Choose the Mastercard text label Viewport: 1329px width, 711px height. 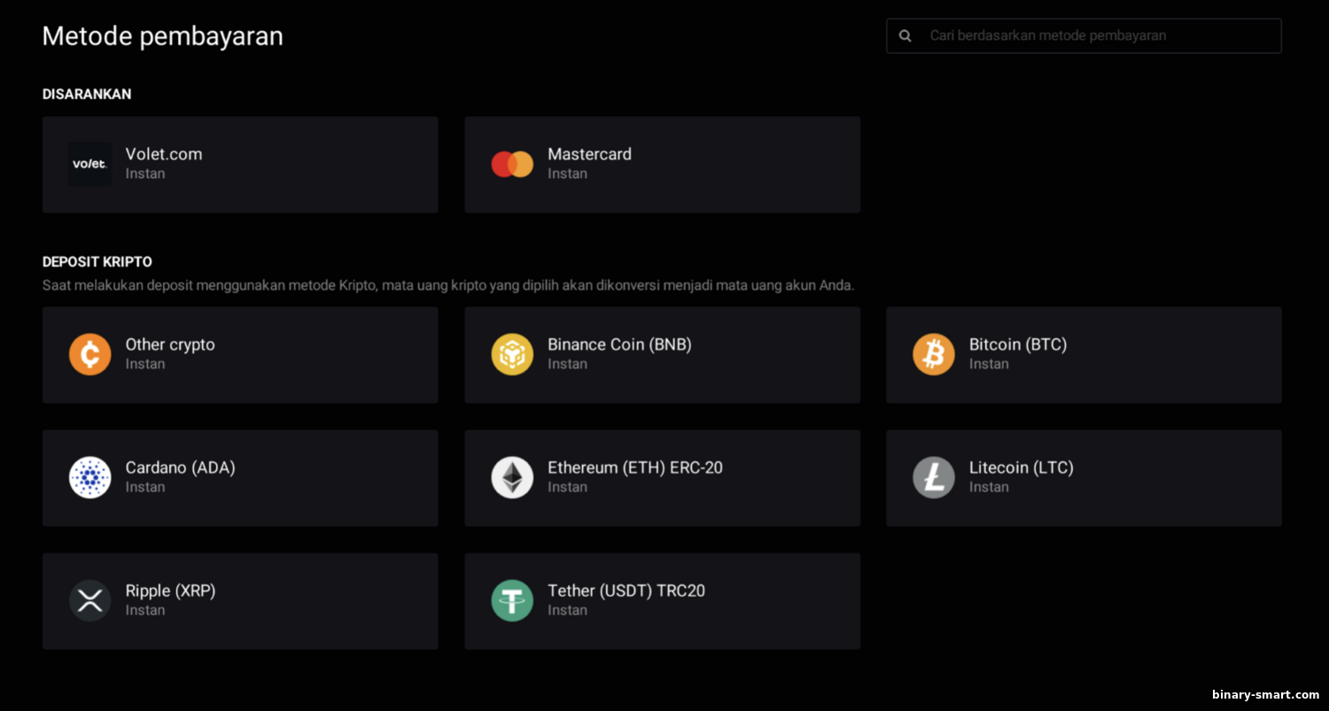click(x=589, y=154)
